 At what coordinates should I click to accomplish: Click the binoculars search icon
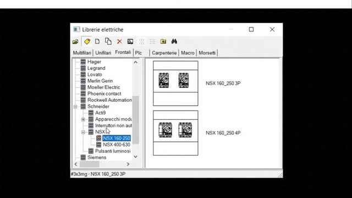click(174, 41)
